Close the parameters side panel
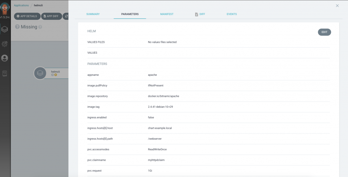The width and height of the screenshot is (348, 177). click(x=337, y=6)
